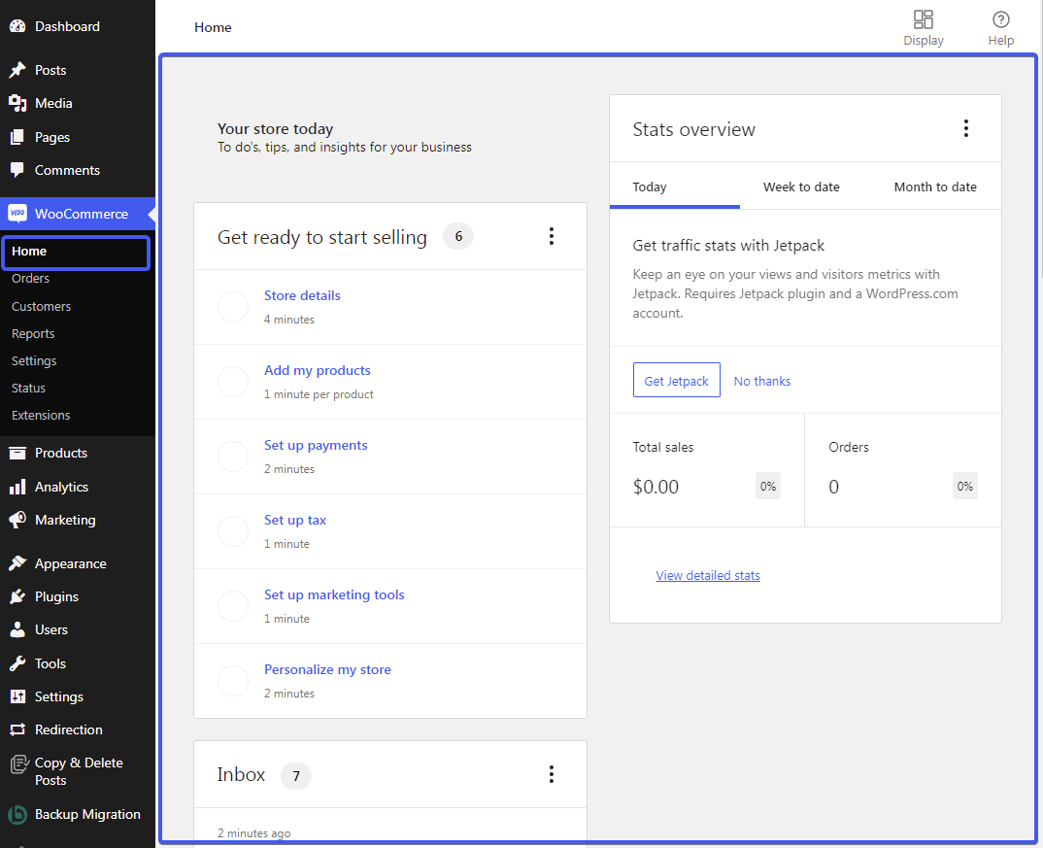The height and width of the screenshot is (848, 1043).
Task: Click the Marketing megaphone icon
Action: click(x=17, y=520)
